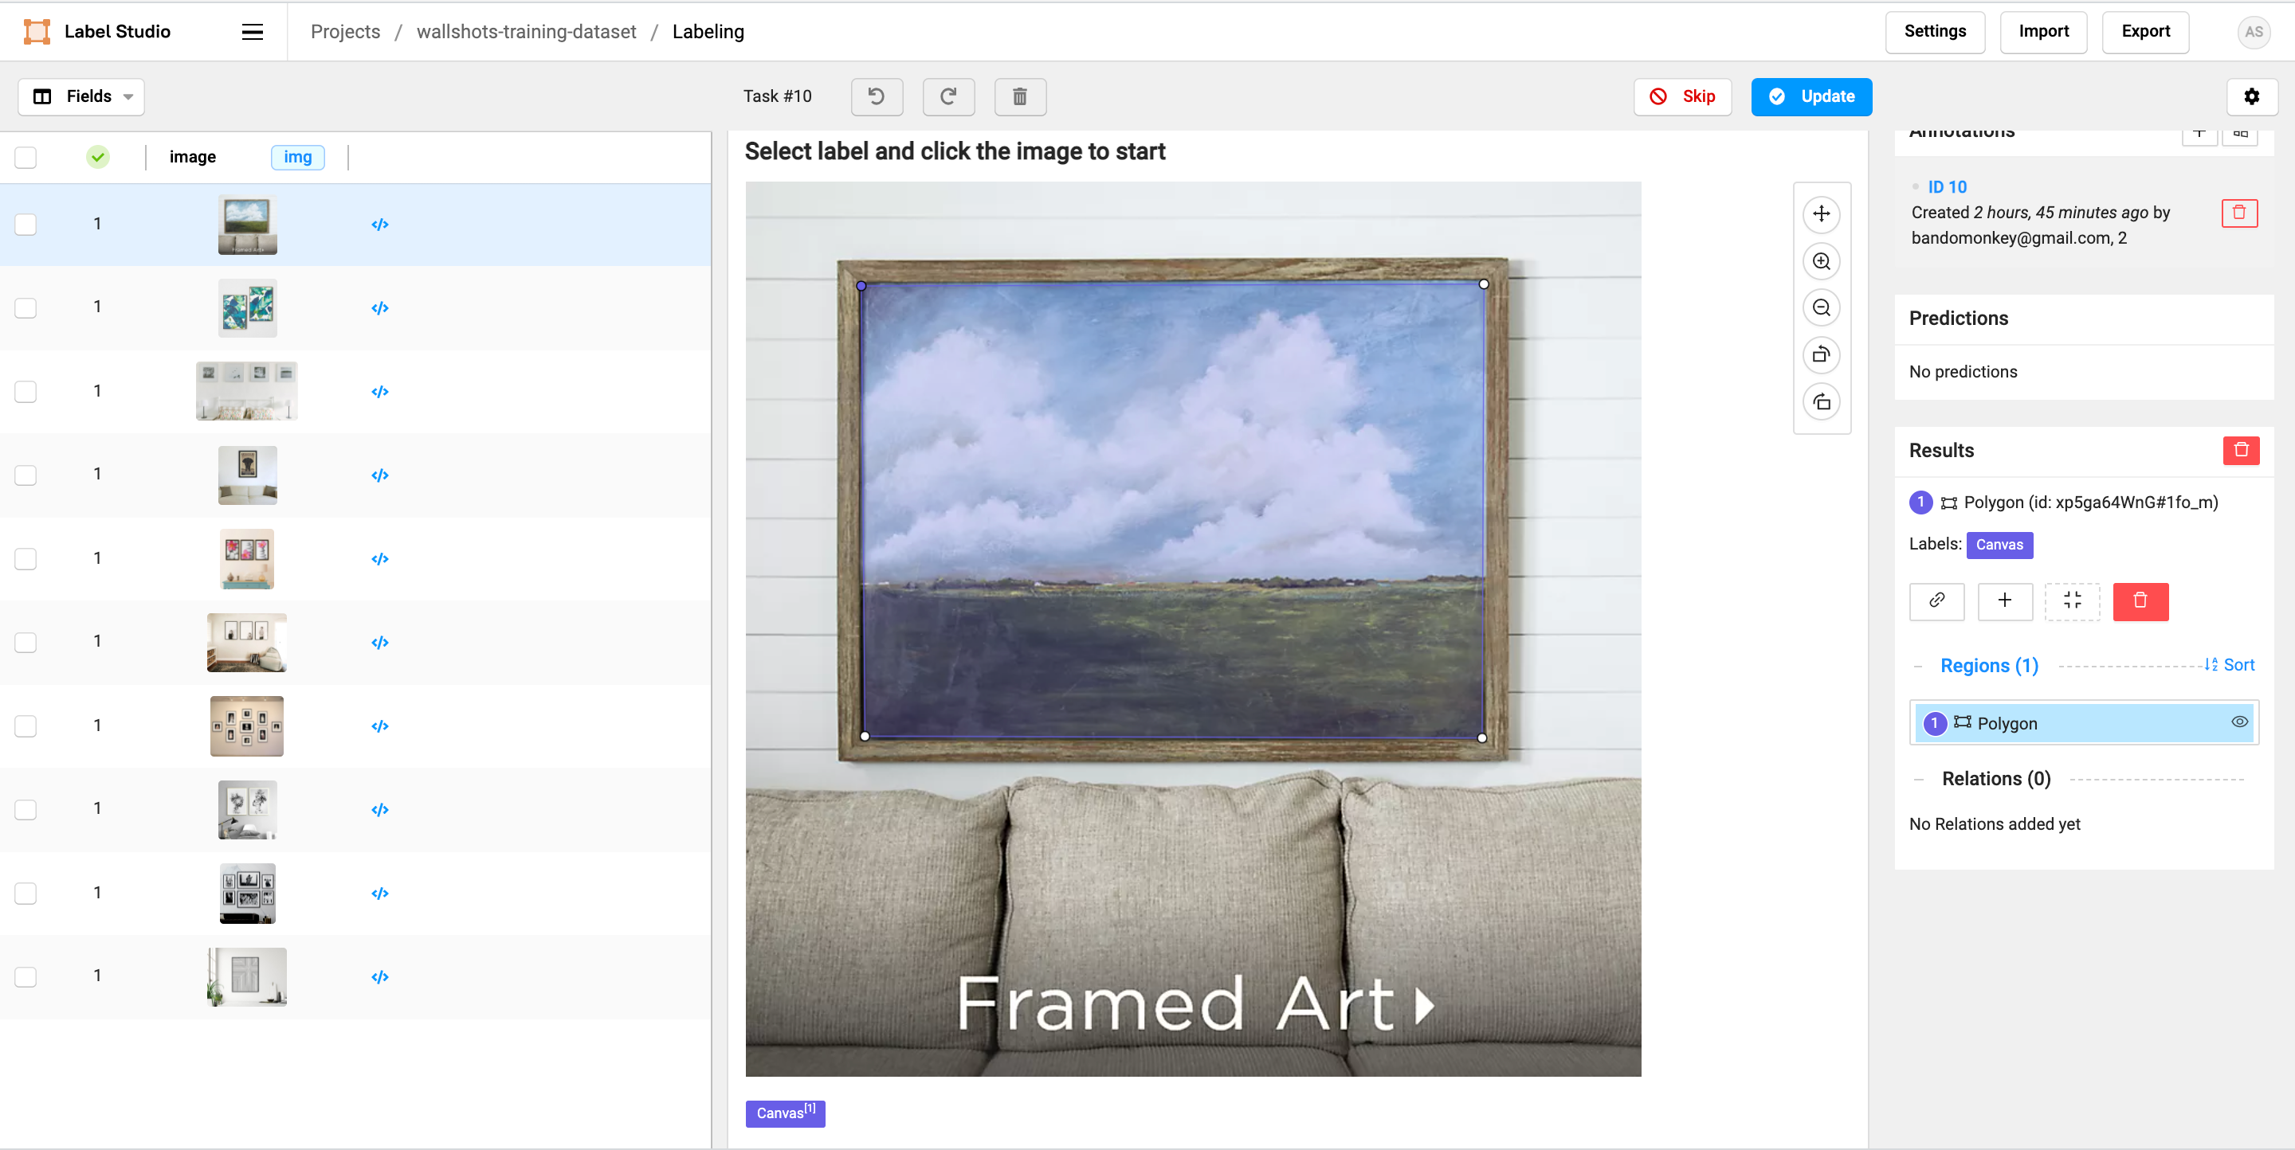Open the Fields dropdown
2295x1150 pixels.
point(81,96)
